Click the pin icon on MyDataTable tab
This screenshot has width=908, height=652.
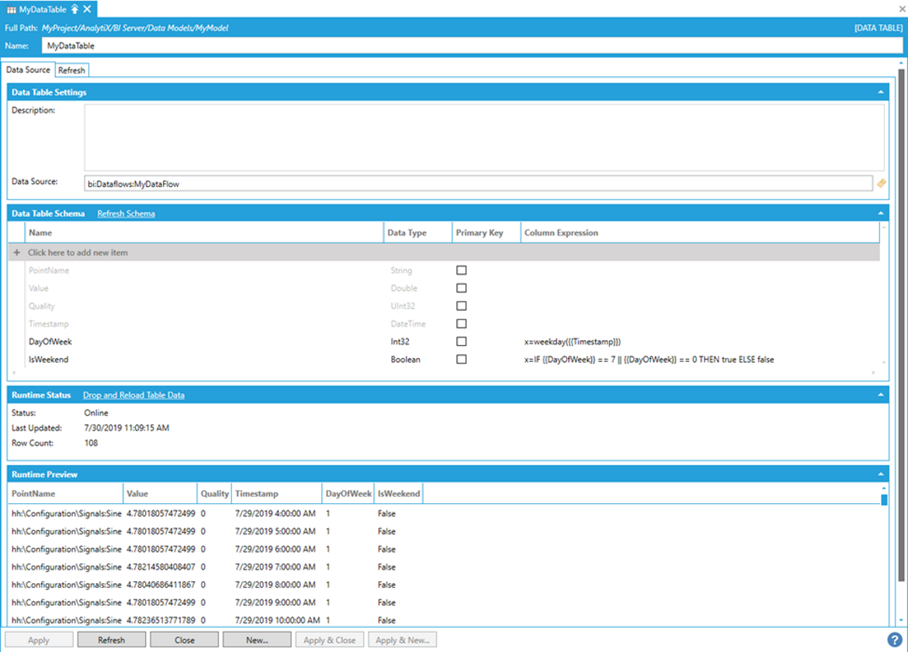[75, 9]
